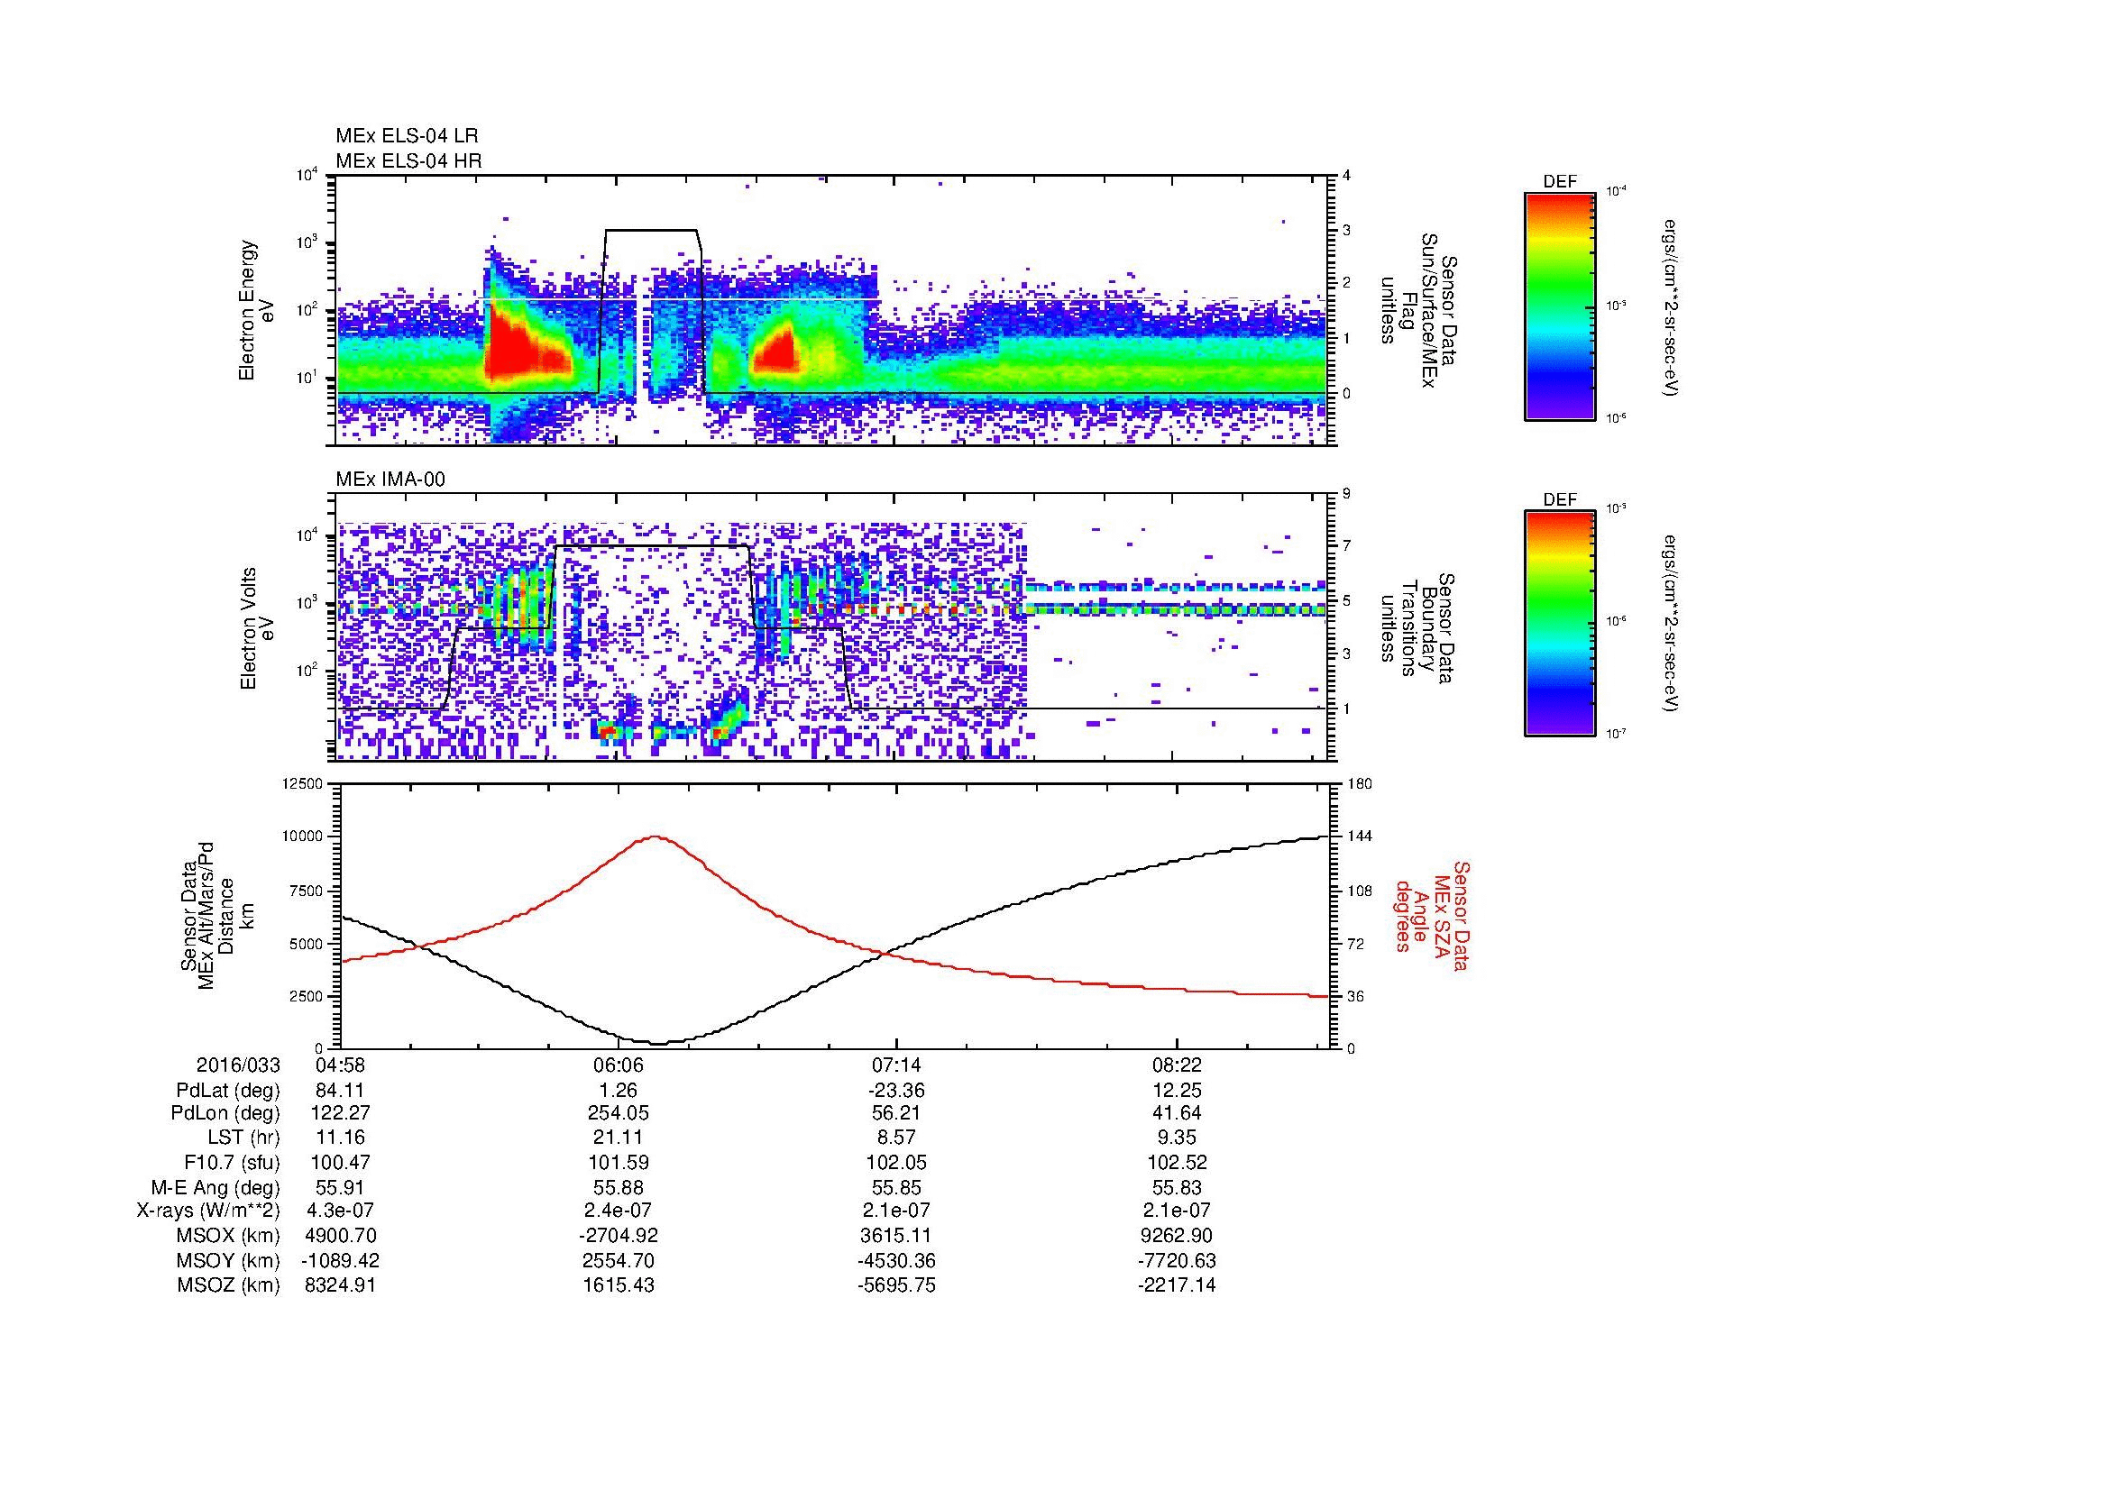The image size is (2109, 1490).
Task: Click the top DEF color bar
Action: [x=1560, y=306]
